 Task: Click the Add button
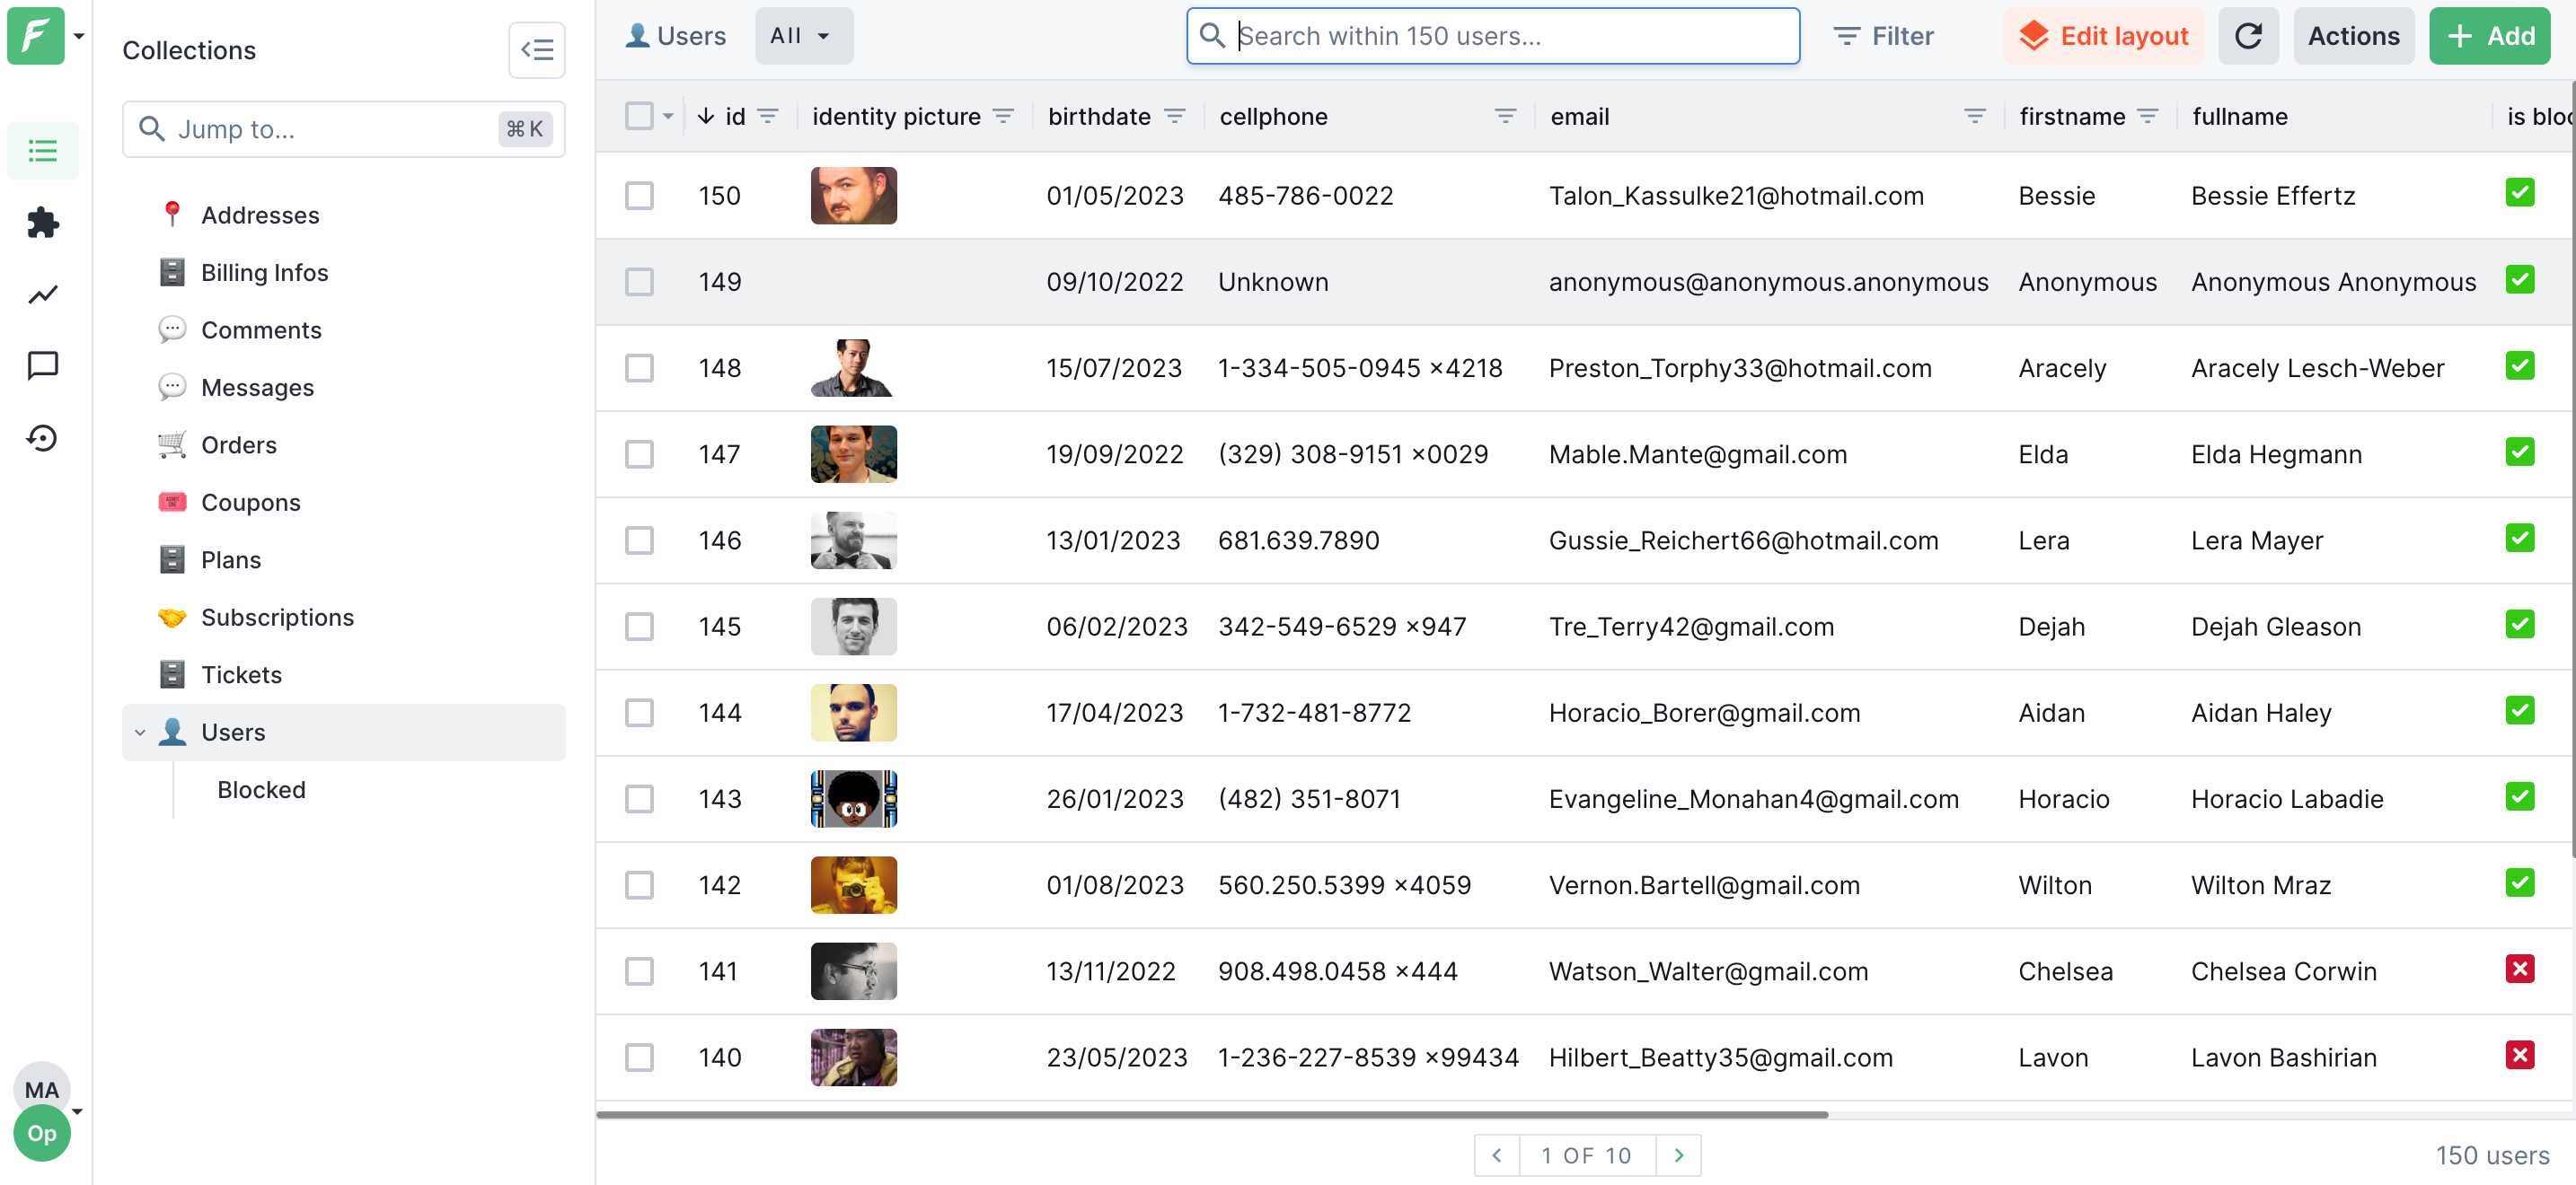click(2489, 36)
